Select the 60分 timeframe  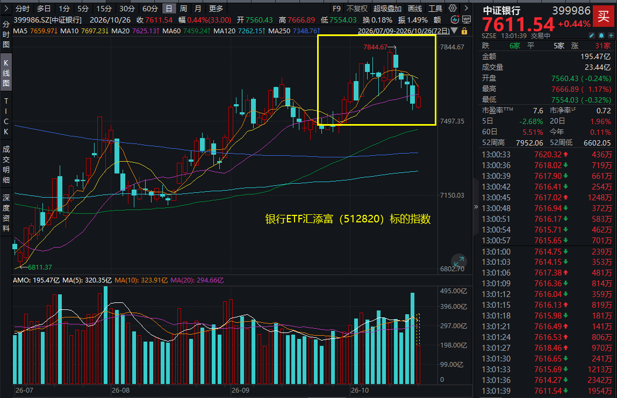(x=150, y=9)
